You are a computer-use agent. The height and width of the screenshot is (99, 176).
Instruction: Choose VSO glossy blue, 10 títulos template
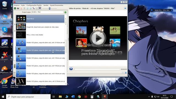pyautogui.click(x=40, y=43)
